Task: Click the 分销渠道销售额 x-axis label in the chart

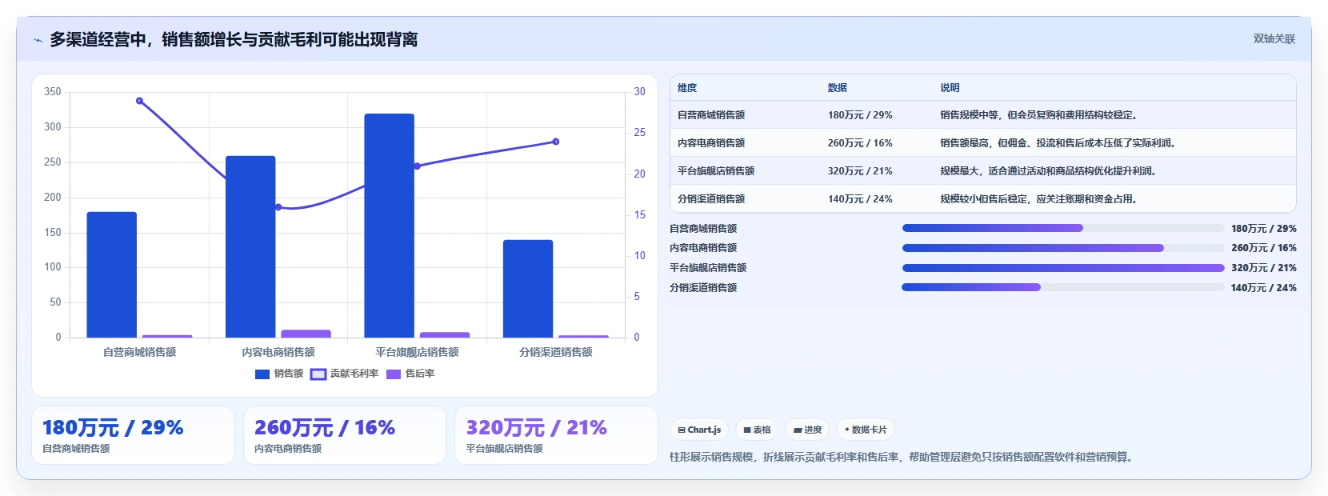Action: click(x=556, y=352)
